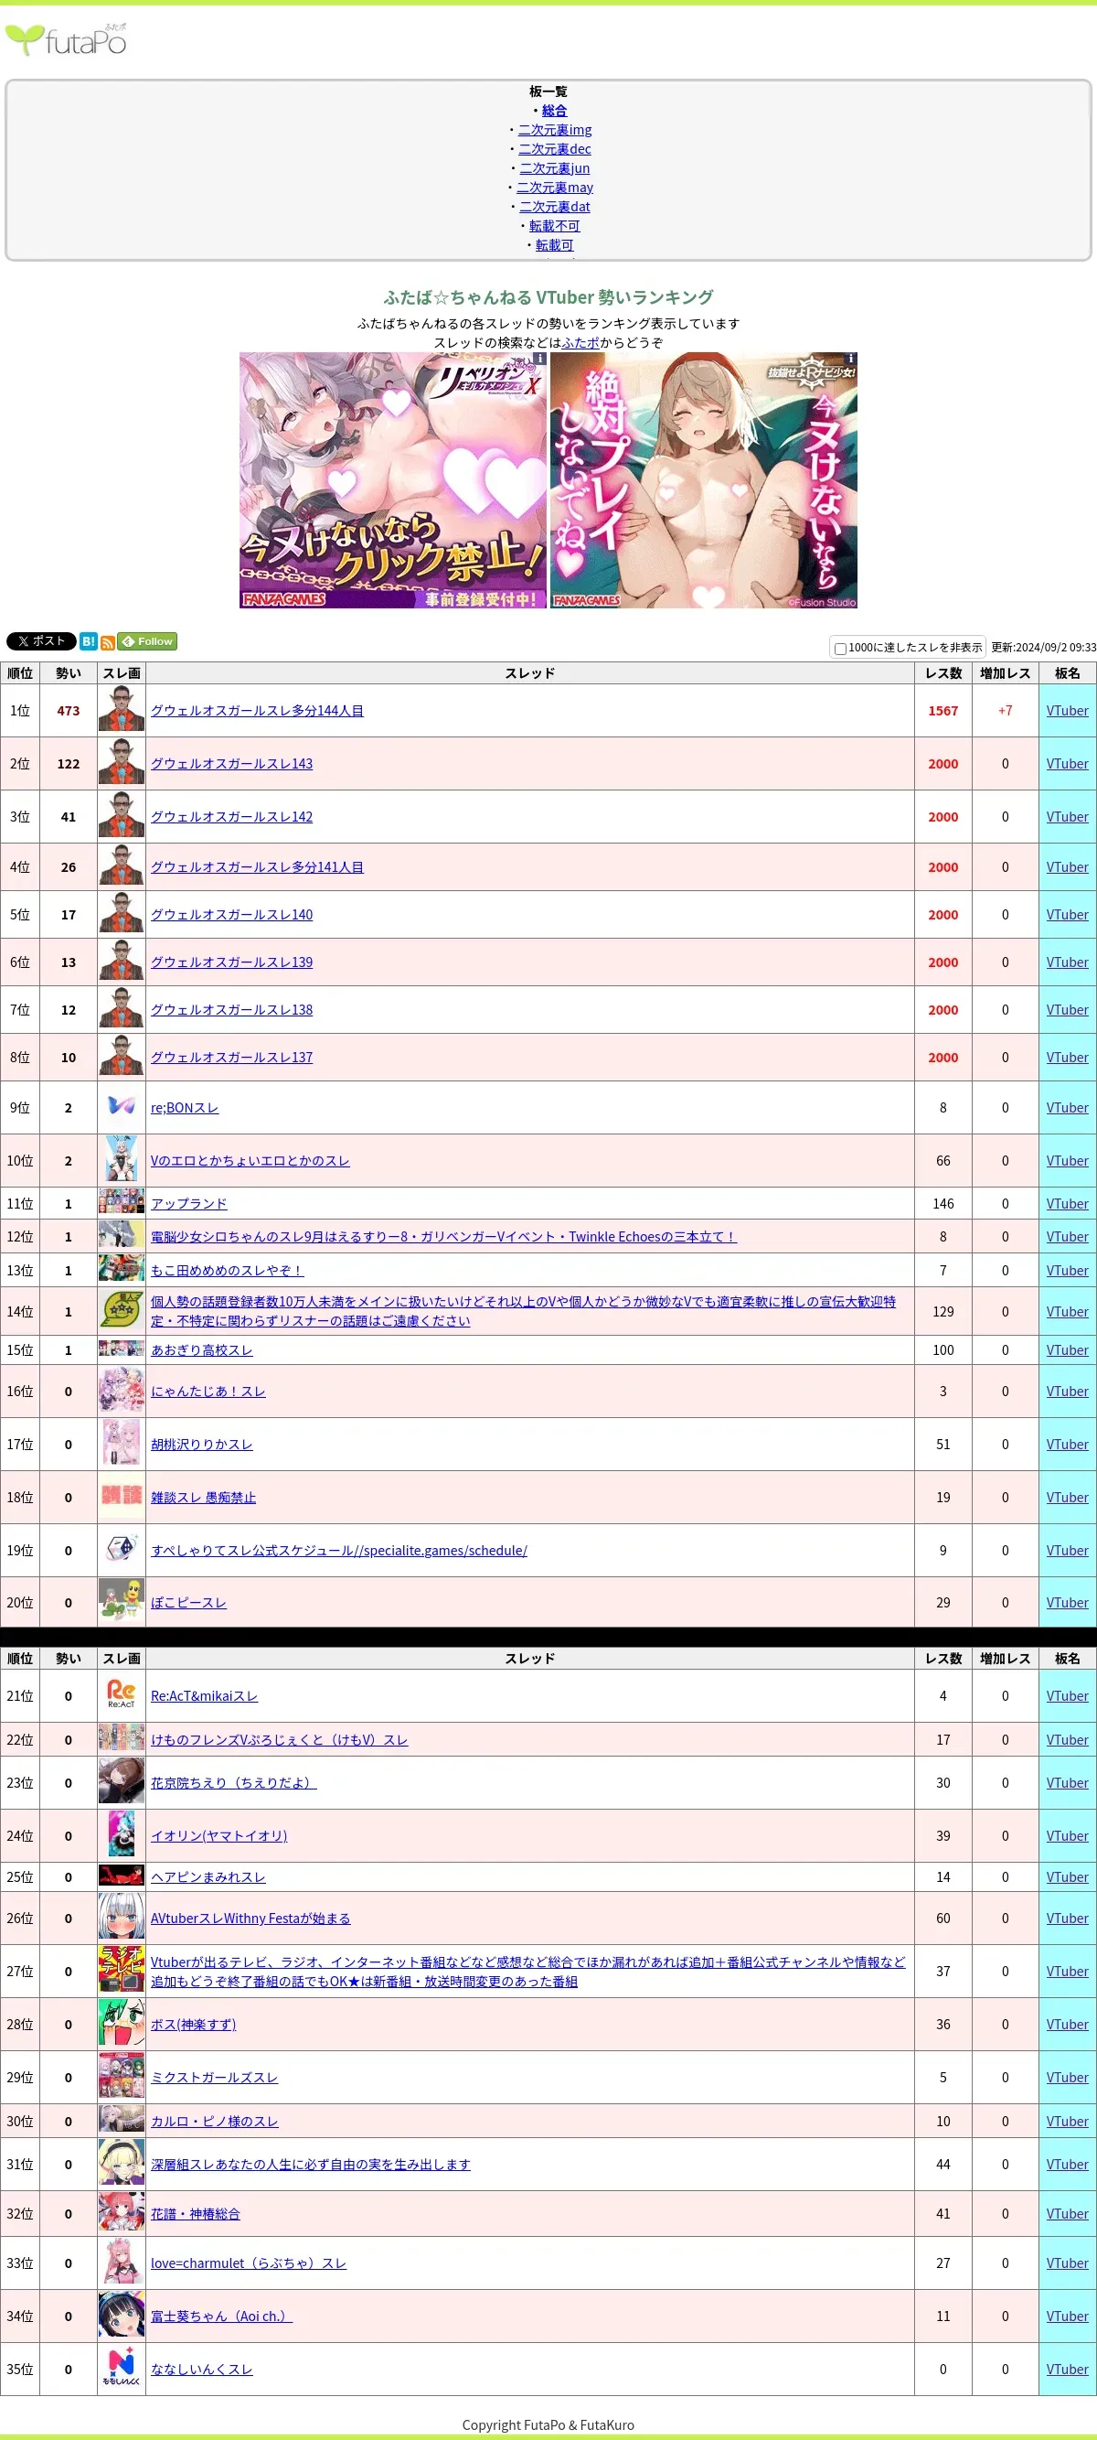
Task: Open the けものフレンズVぷろじぇくと thread
Action: pyautogui.click(x=279, y=1740)
